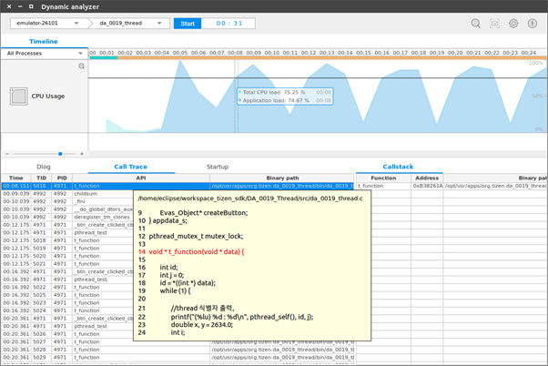Click the screenshot capture icon
The width and height of the screenshot is (548, 366).
[x=495, y=24]
